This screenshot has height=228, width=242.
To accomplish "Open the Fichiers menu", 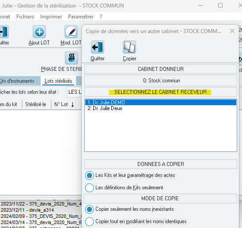I will coord(25,17).
